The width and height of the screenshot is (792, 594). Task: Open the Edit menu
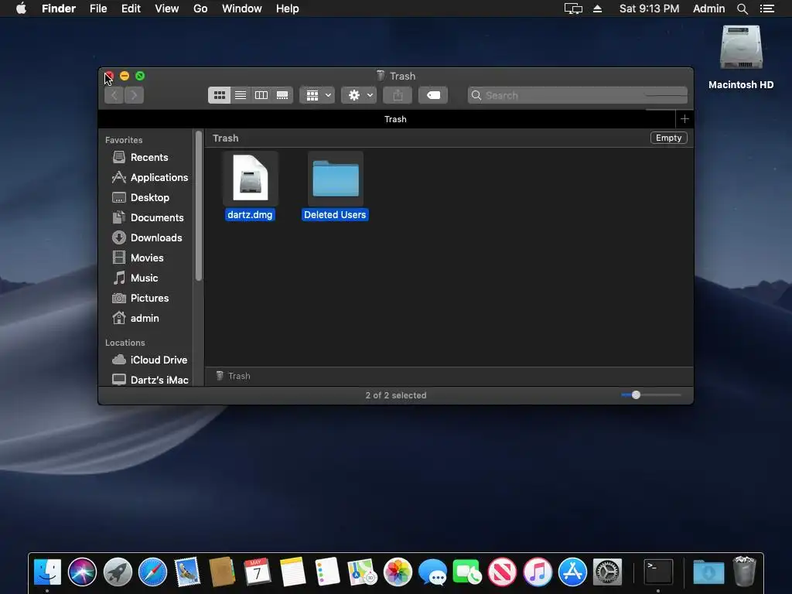tap(131, 9)
